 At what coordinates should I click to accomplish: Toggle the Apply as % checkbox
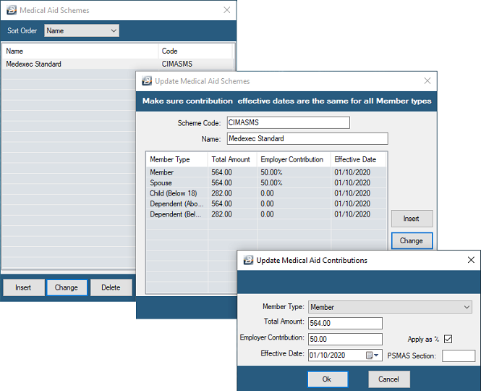tap(448, 339)
